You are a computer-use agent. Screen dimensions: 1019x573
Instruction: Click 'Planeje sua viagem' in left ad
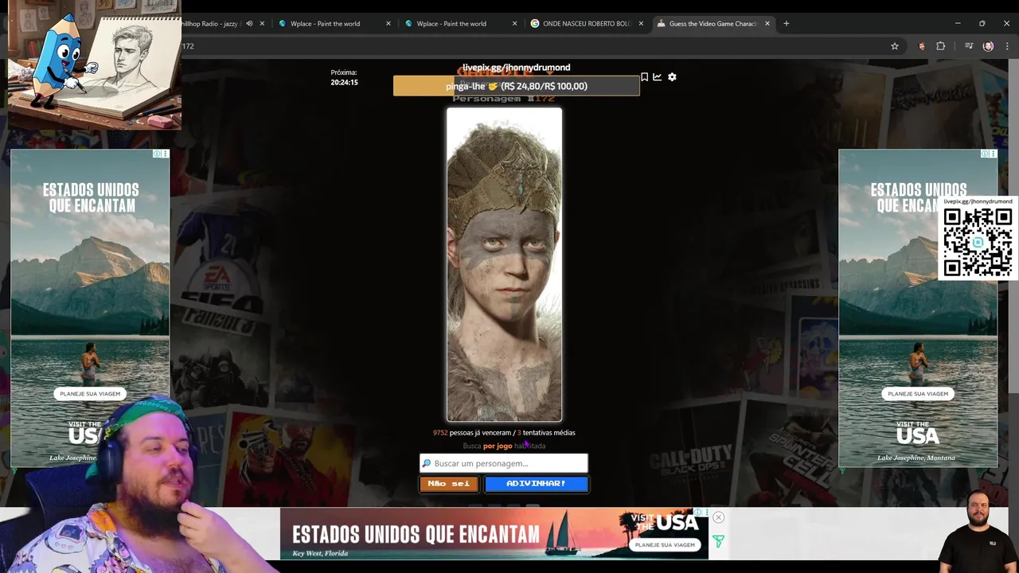pyautogui.click(x=90, y=393)
